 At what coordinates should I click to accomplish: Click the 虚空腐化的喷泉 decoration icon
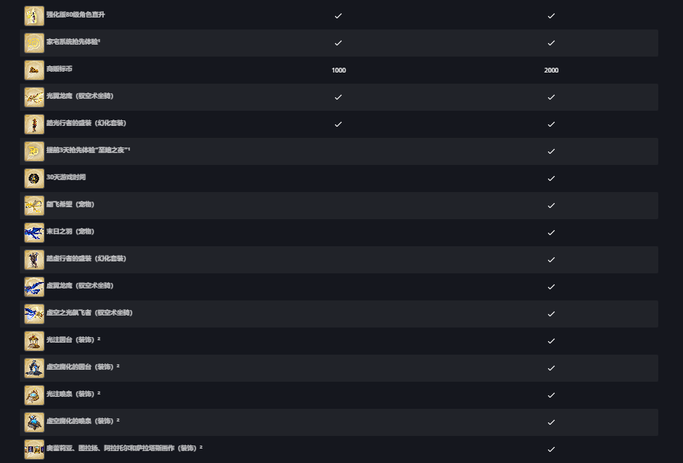click(x=34, y=422)
